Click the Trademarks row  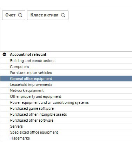[66, 138]
